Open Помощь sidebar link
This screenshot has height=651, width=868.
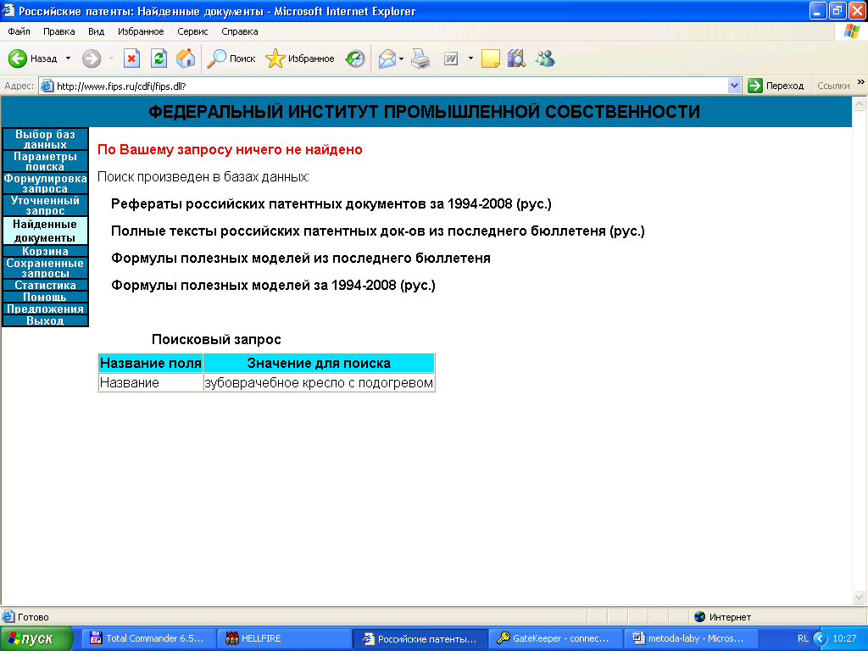tap(45, 298)
